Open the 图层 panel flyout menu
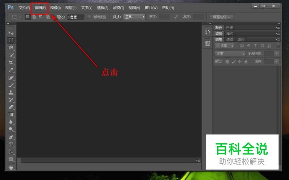 coord(278,39)
